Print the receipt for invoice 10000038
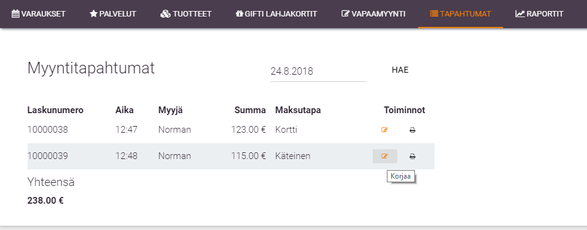The image size is (587, 230). coord(412,130)
